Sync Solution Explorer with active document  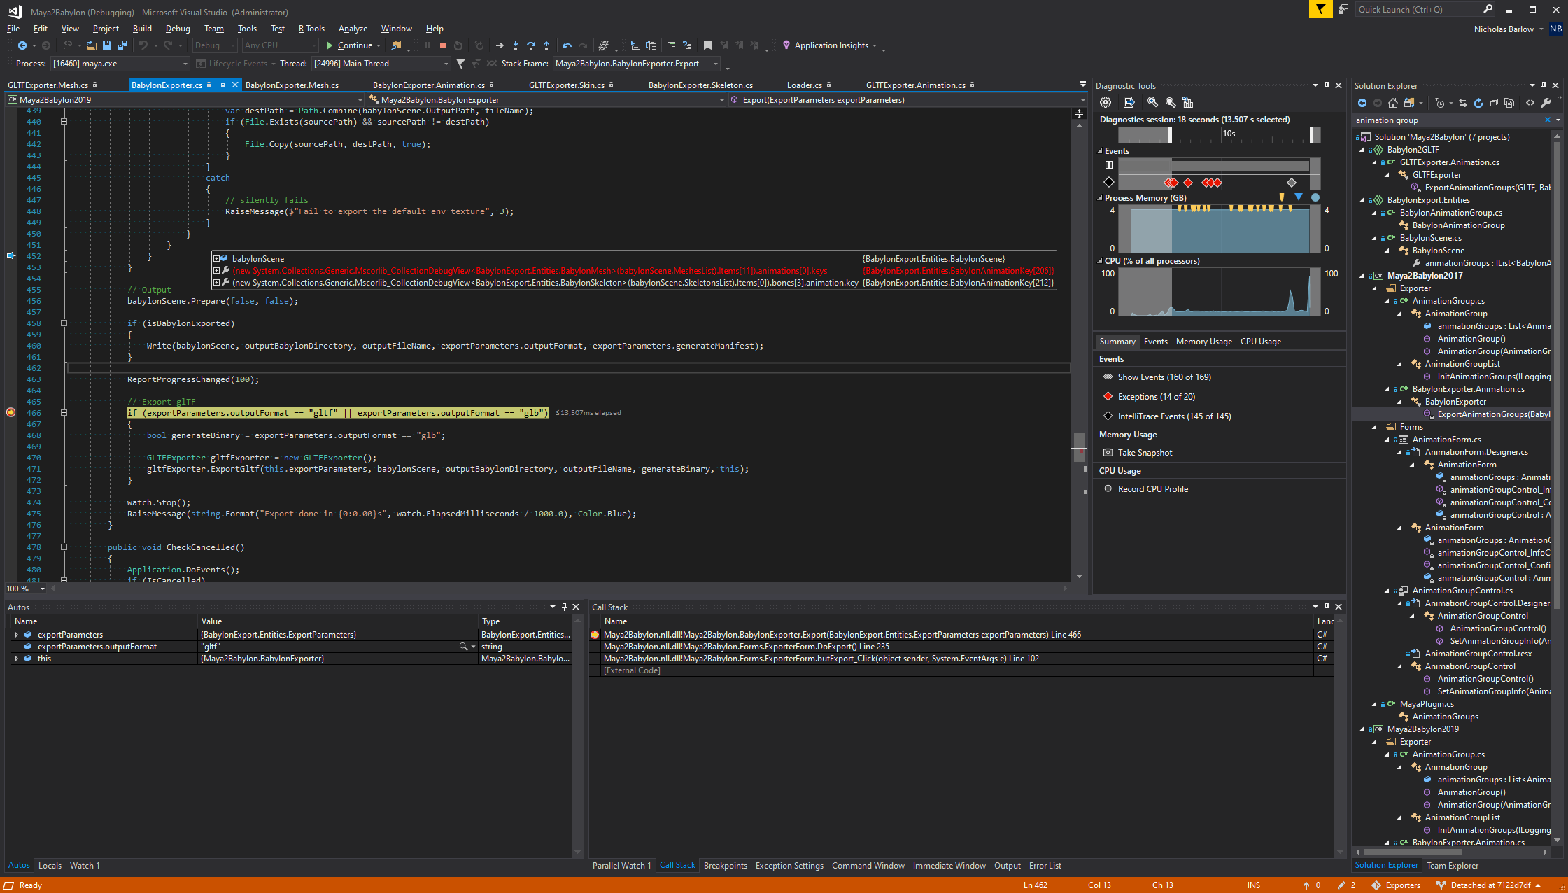1462,103
